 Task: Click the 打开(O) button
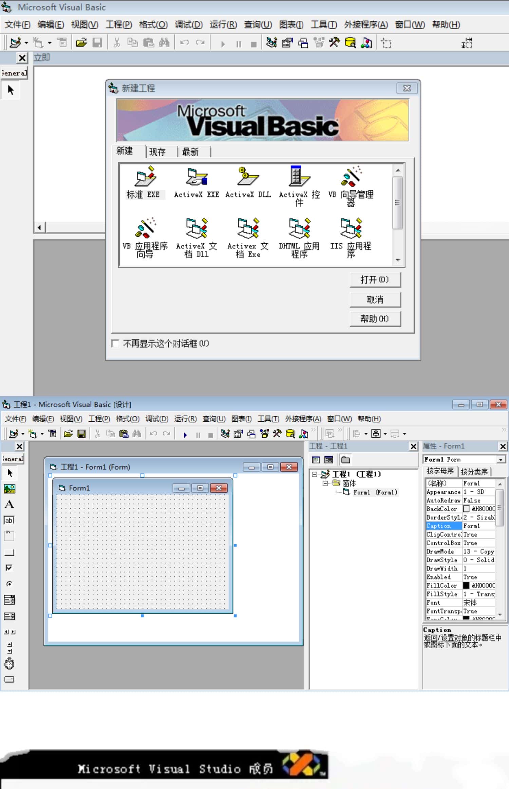[x=375, y=280]
